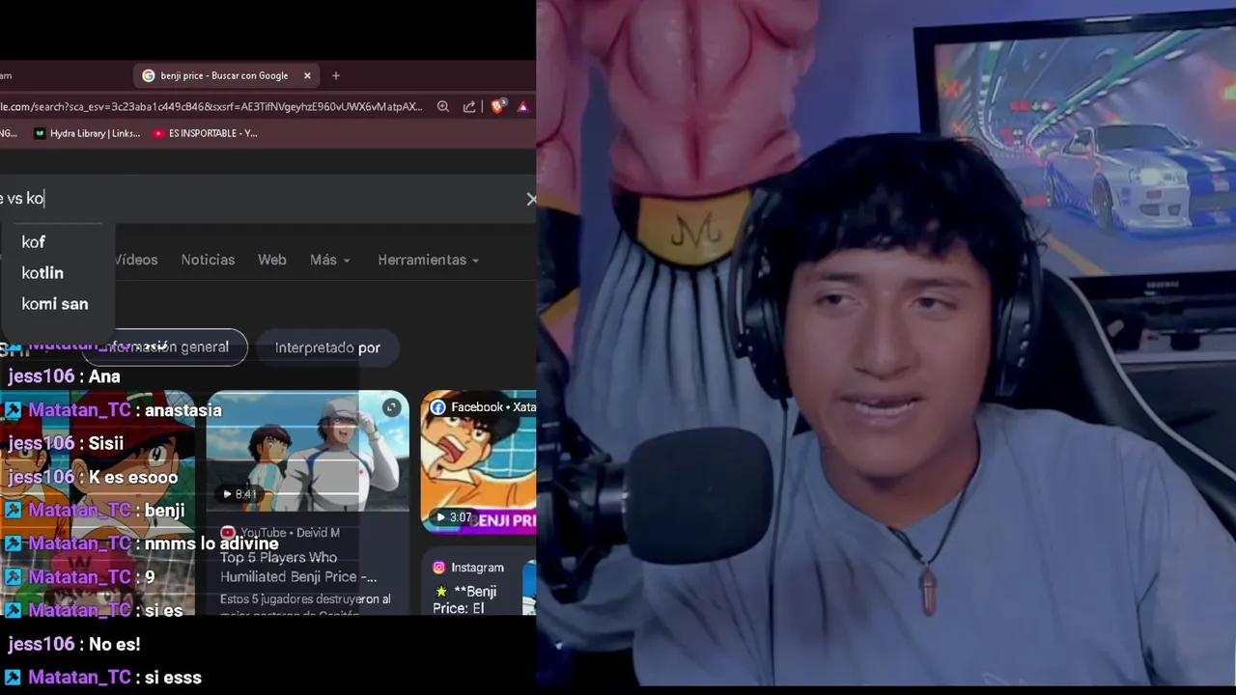Screen dimensions: 1236x695
Task: Play the 3:07 Benji Price video thumbnail
Action: tap(479, 461)
